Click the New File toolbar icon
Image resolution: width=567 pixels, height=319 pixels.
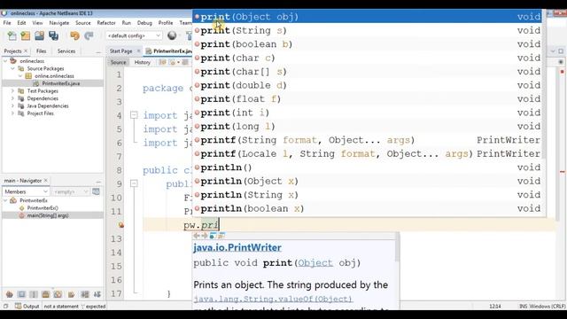pos(12,35)
